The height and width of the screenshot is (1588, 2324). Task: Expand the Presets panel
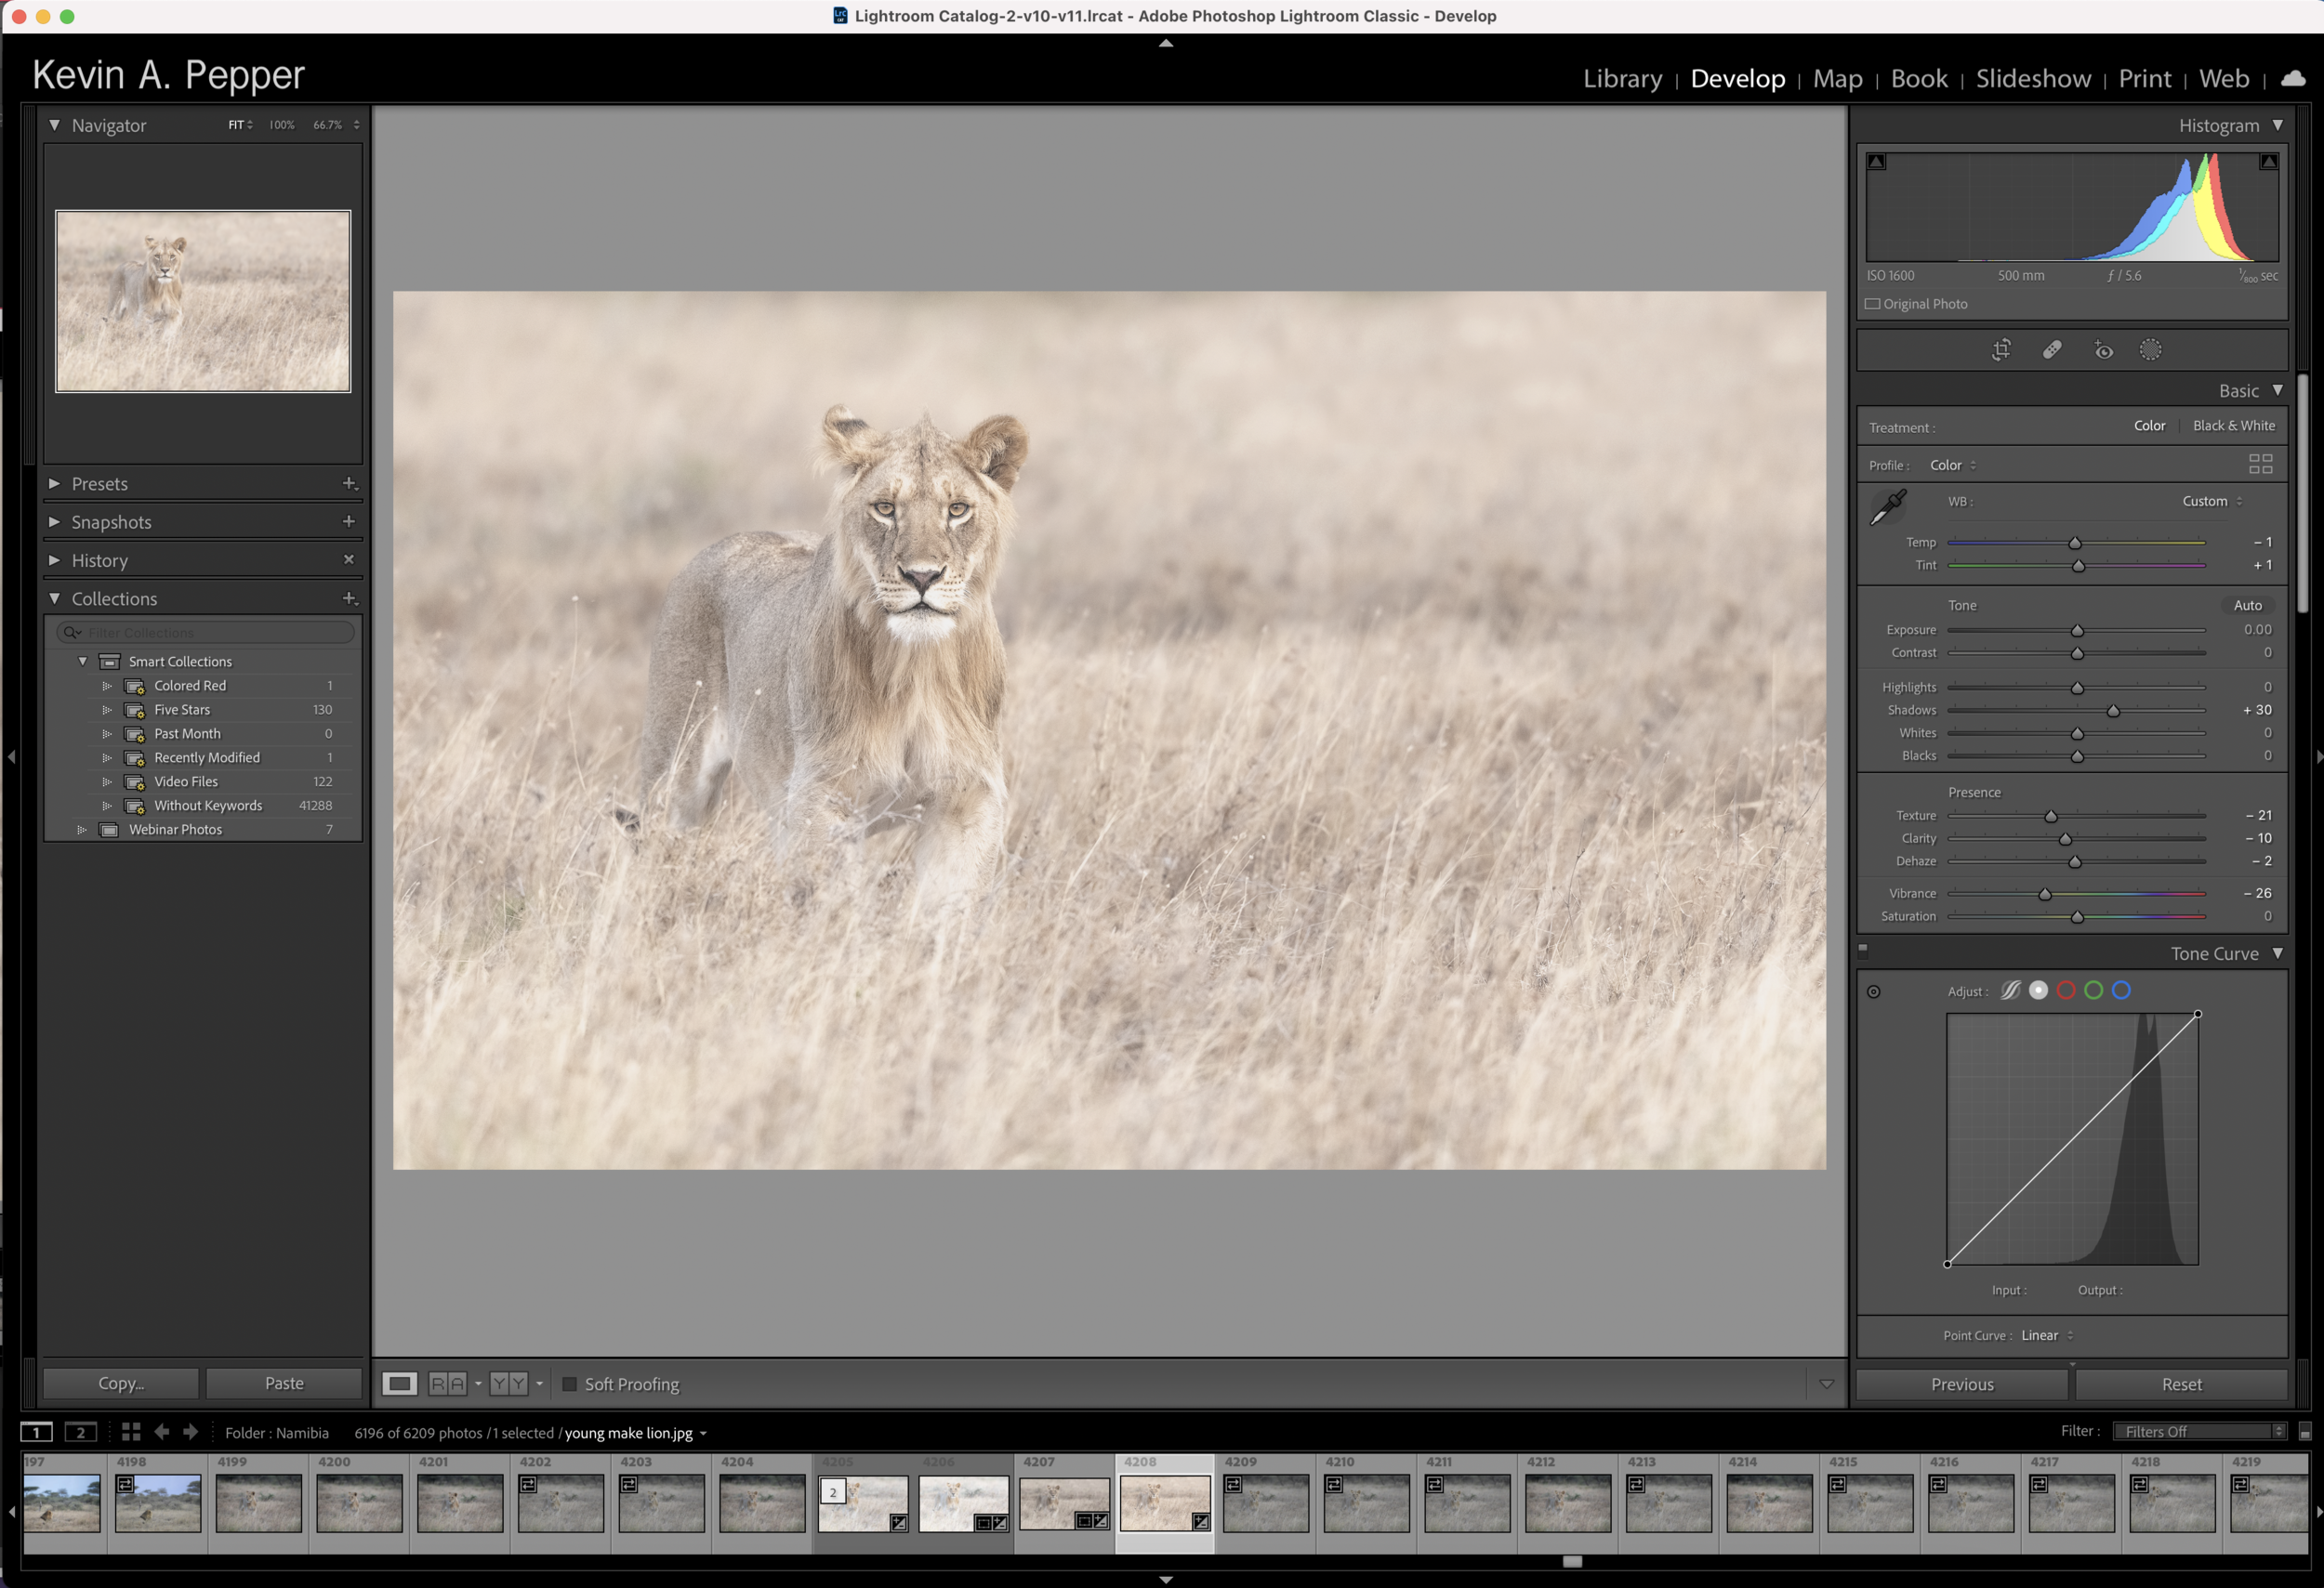point(100,484)
